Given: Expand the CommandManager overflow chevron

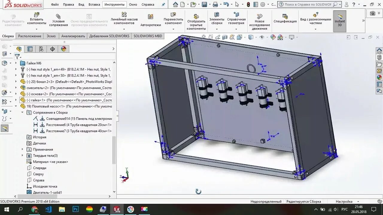Looking at the screenshot, I should tap(363, 21).
